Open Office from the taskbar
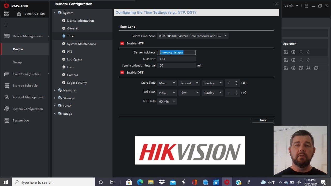This screenshot has width=331, height=186. coord(194,182)
